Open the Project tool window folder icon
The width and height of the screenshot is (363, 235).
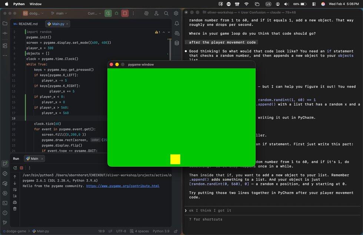(x=5, y=23)
